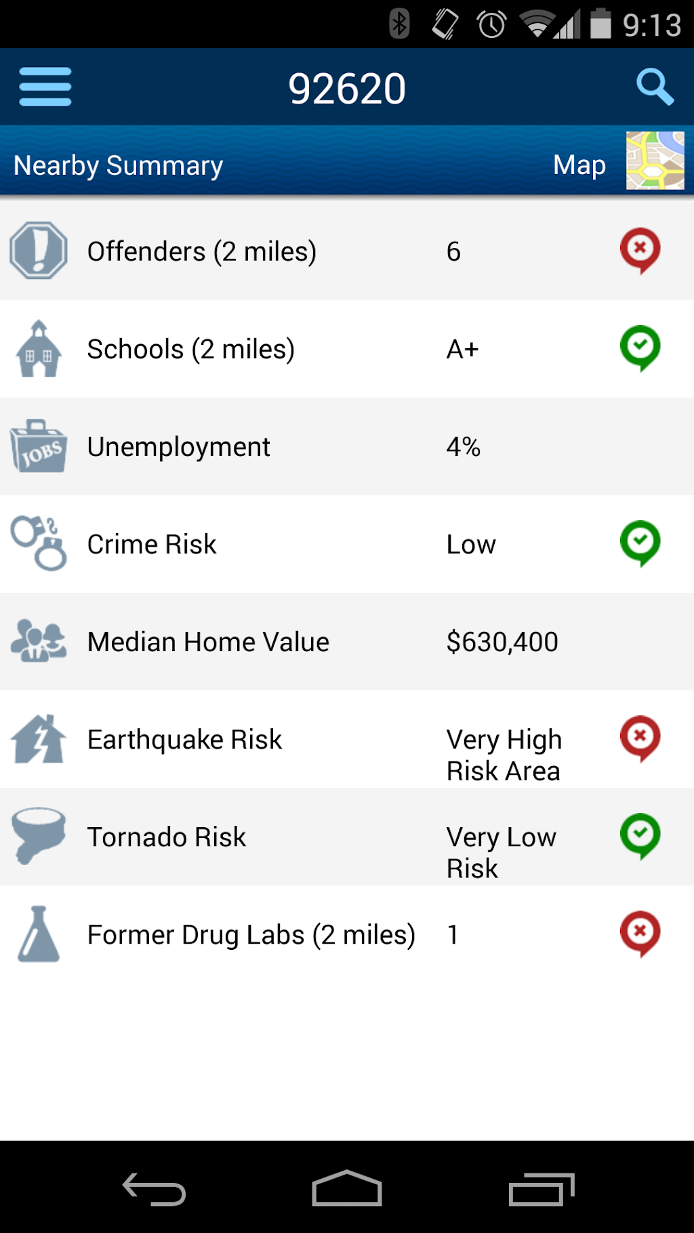The height and width of the screenshot is (1233, 694).
Task: Tap the red X marker beside Offenders
Action: pyautogui.click(x=640, y=250)
